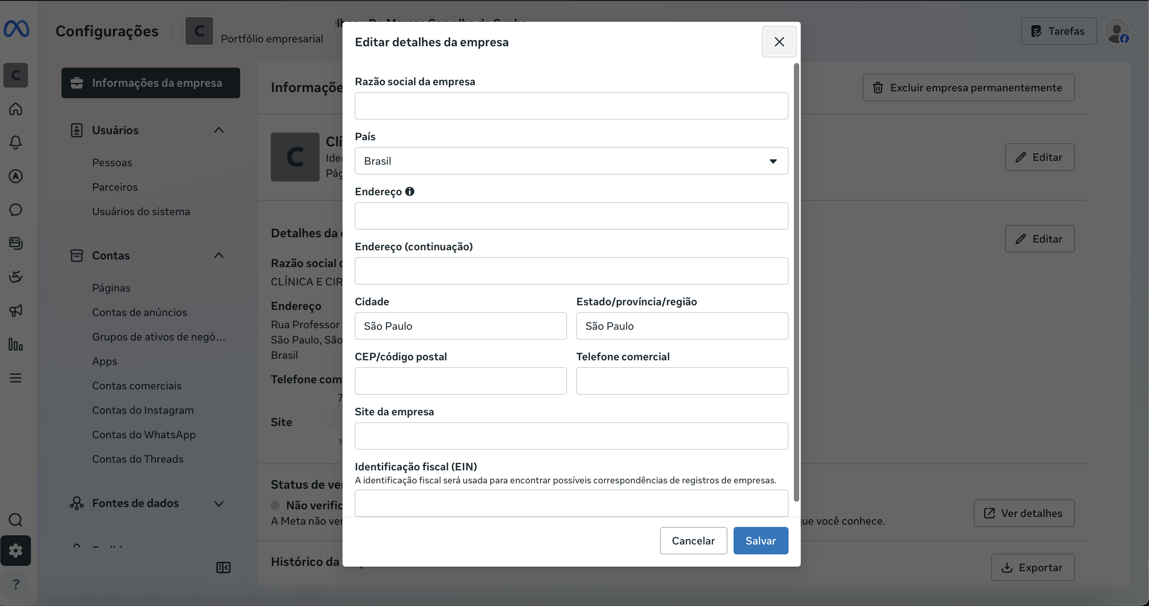Open insights via the bar chart icon
The image size is (1149, 606).
tap(16, 344)
